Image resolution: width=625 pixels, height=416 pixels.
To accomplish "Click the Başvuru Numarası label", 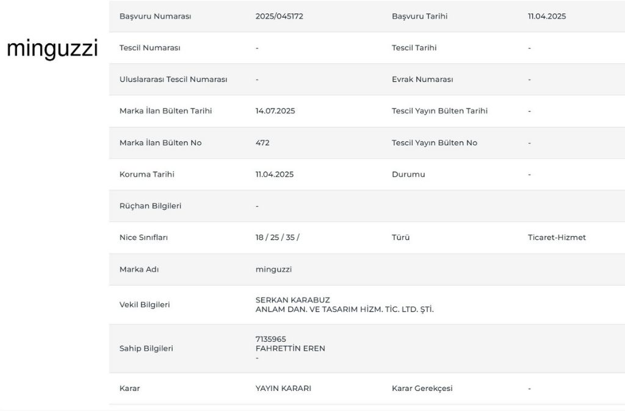I will pos(155,16).
